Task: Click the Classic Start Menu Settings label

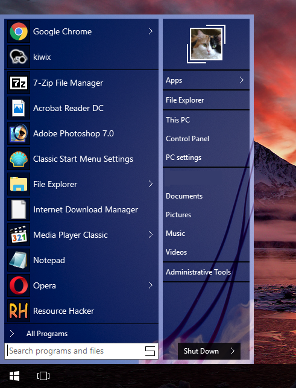Action: 83,159
